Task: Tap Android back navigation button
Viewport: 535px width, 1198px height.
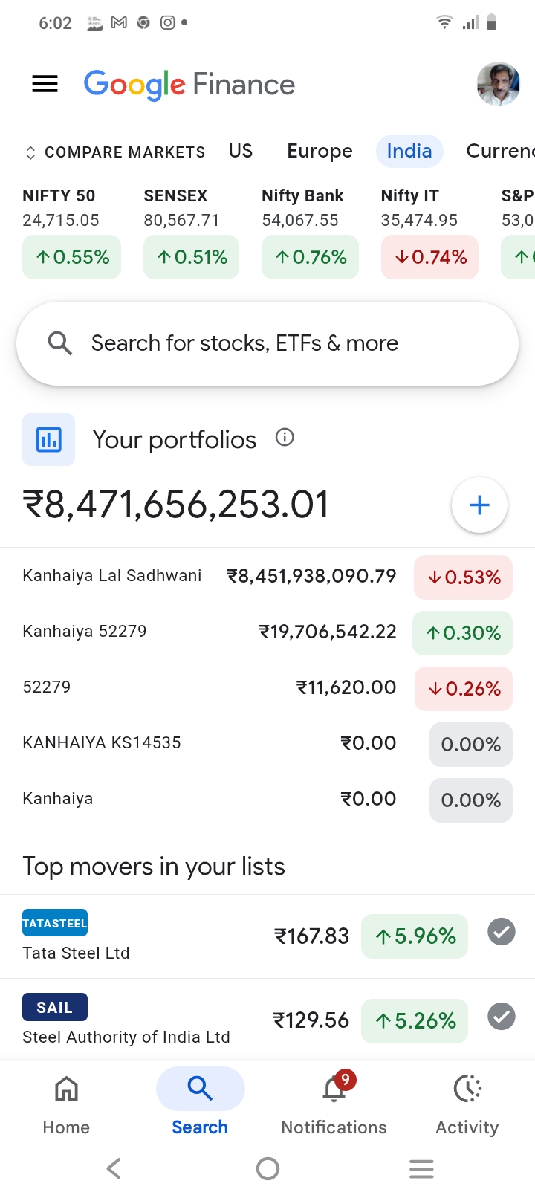Action: [x=114, y=1169]
